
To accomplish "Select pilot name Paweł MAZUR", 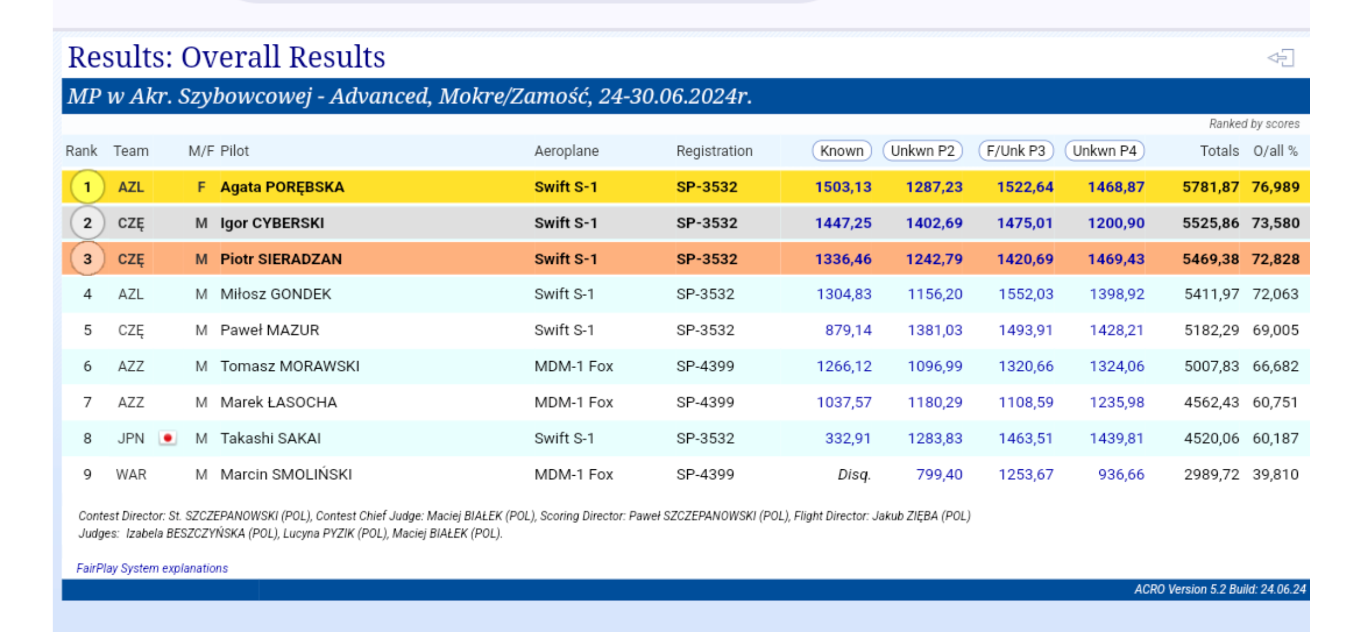I will [270, 331].
